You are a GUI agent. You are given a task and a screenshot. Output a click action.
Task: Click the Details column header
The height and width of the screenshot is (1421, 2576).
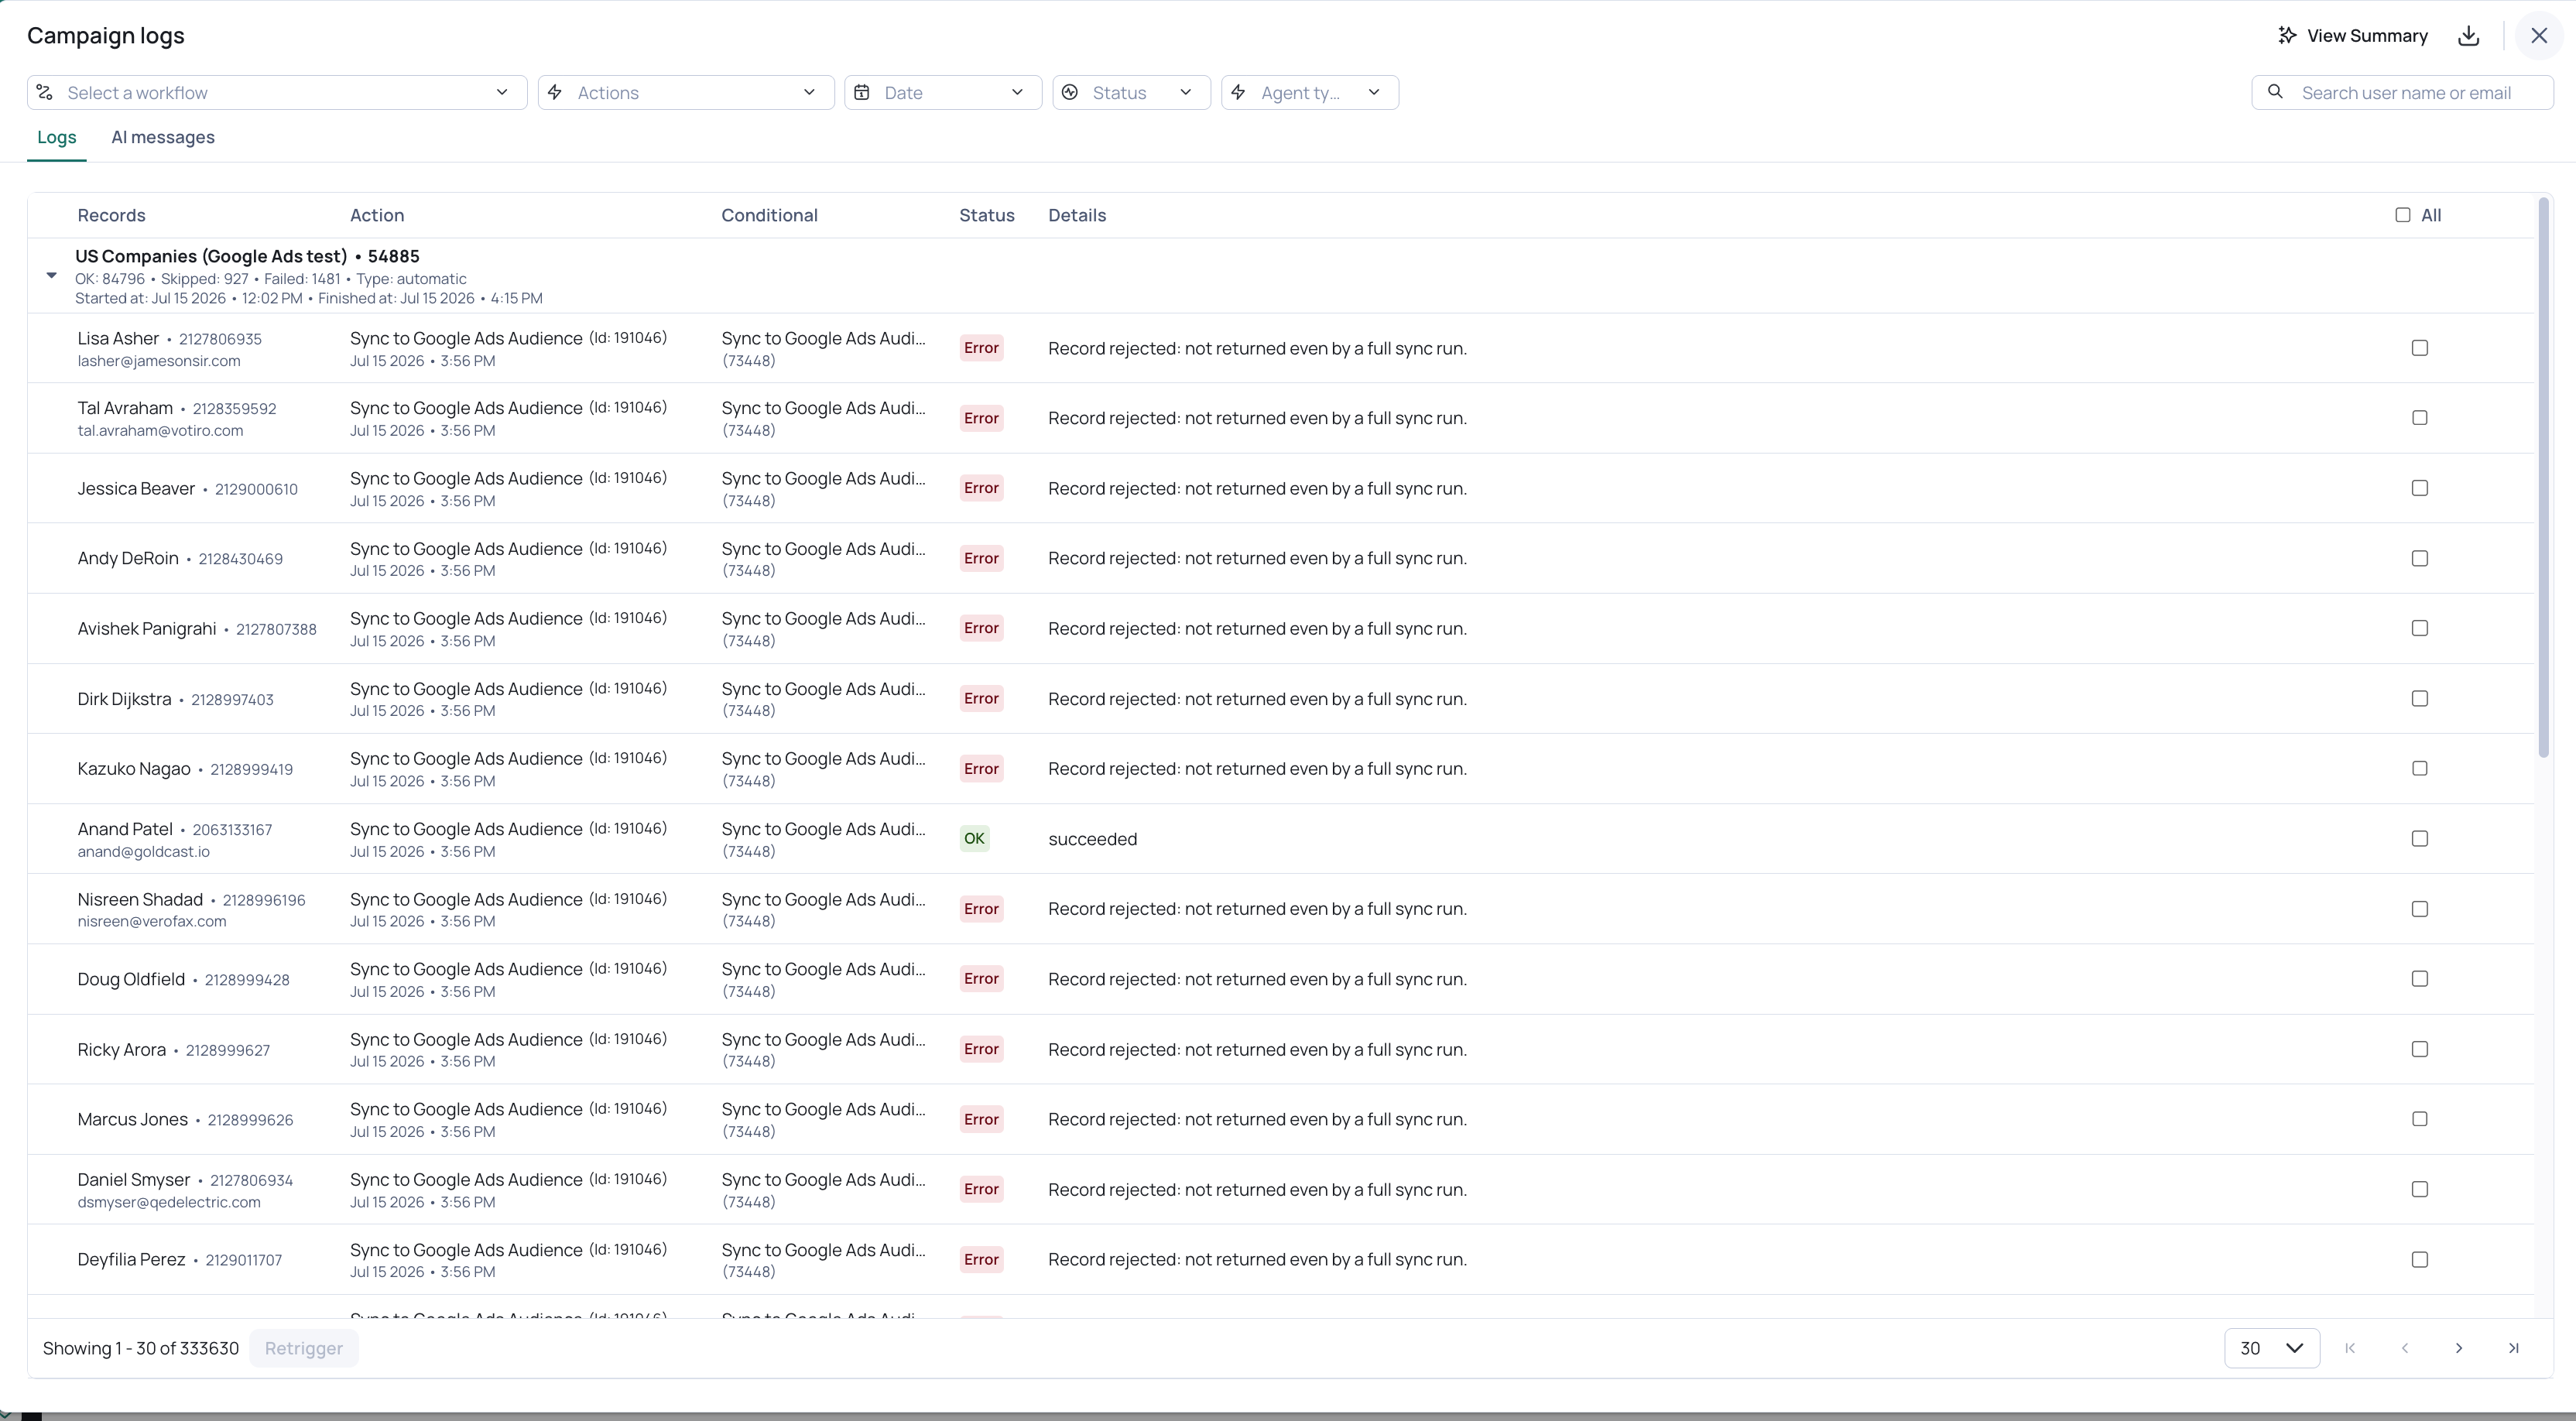tap(1077, 215)
